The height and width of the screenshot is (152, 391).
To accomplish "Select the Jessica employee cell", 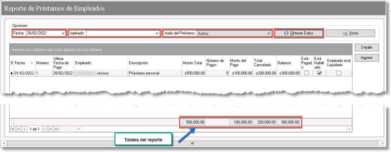I will 101,73.
